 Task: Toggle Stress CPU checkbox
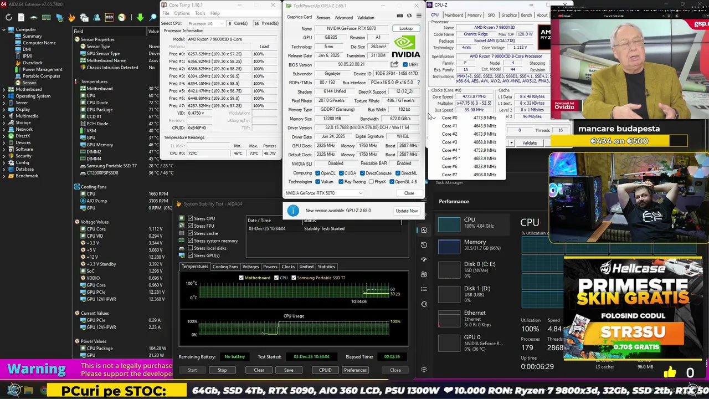pos(190,218)
